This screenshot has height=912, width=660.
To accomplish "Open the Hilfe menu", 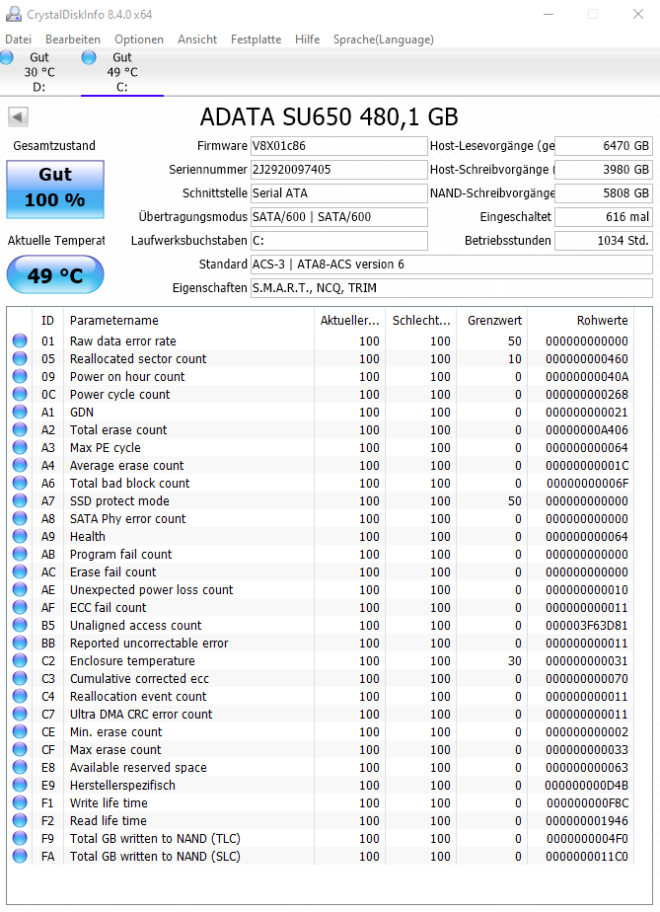I will click(307, 38).
